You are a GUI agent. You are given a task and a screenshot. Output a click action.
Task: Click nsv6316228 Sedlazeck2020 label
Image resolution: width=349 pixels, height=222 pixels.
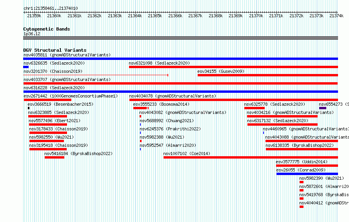[x=54, y=88]
